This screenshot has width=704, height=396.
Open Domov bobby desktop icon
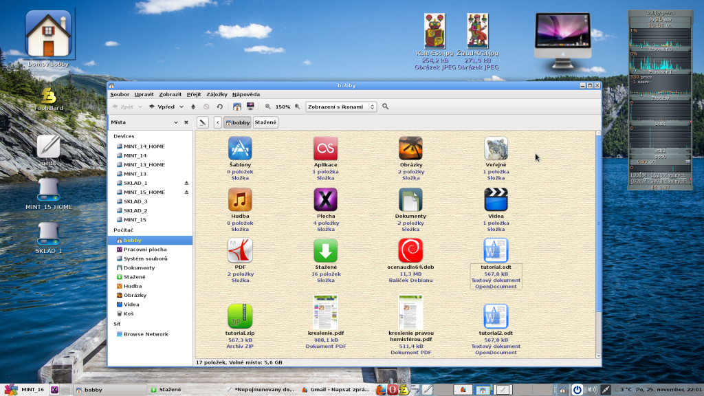[49, 34]
